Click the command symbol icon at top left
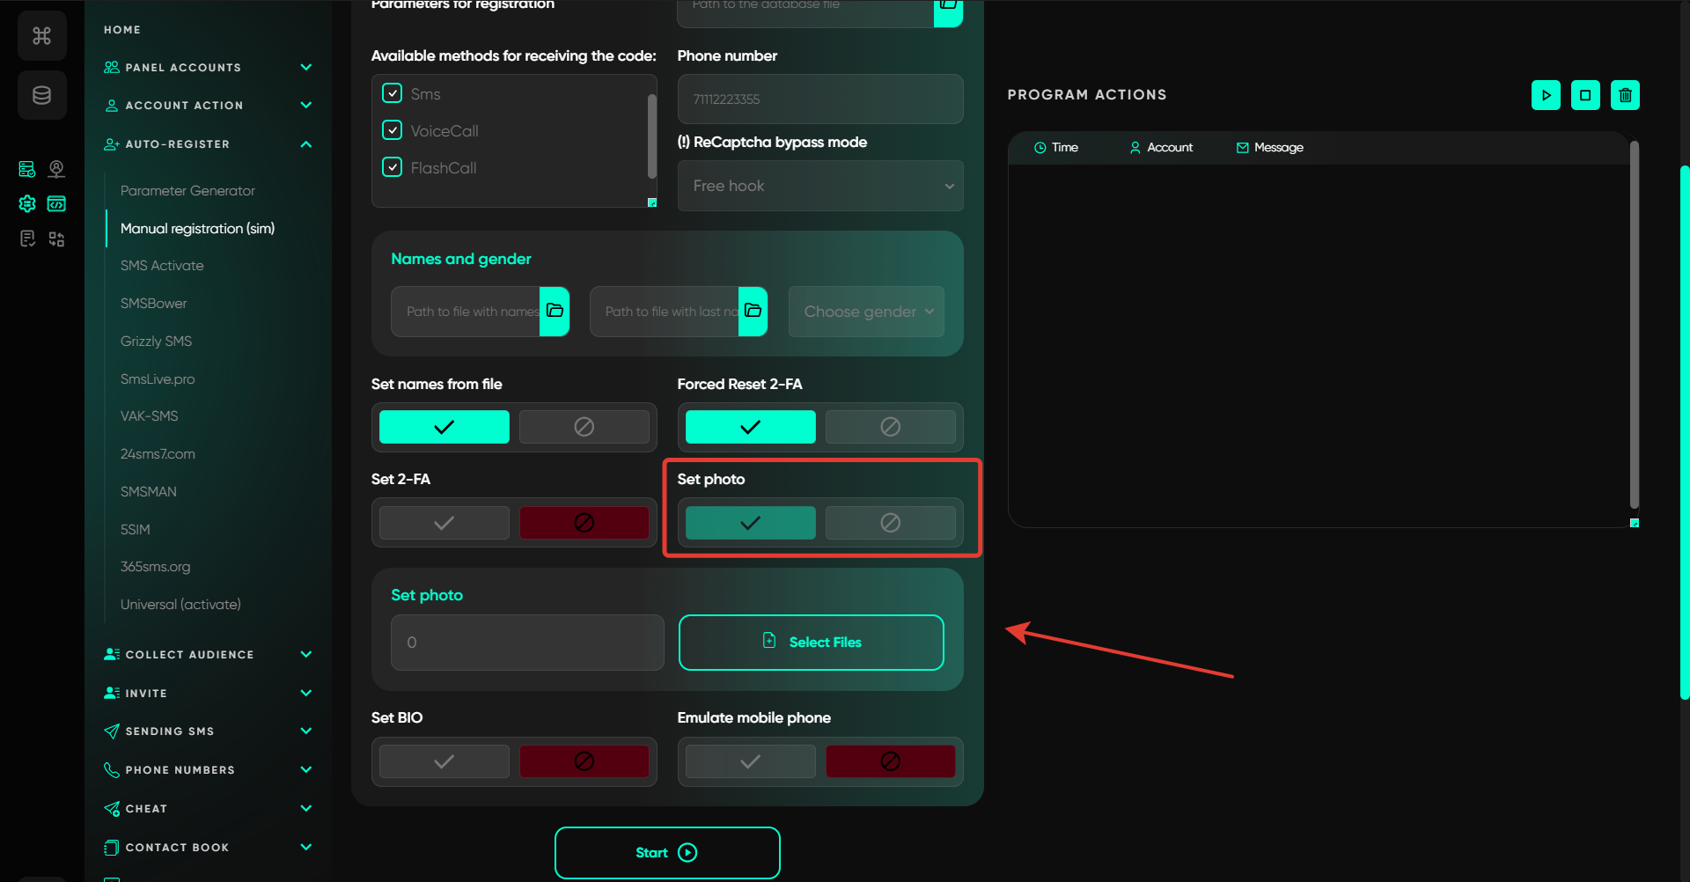The width and height of the screenshot is (1690, 882). point(41,36)
